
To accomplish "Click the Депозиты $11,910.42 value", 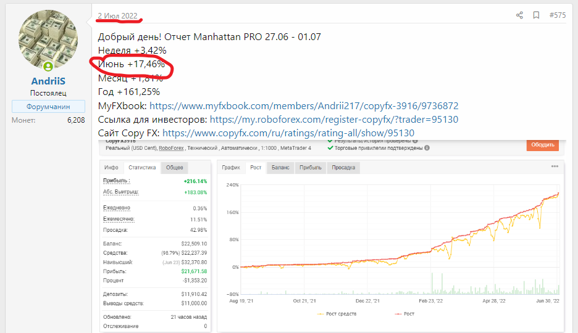I will 194,294.
